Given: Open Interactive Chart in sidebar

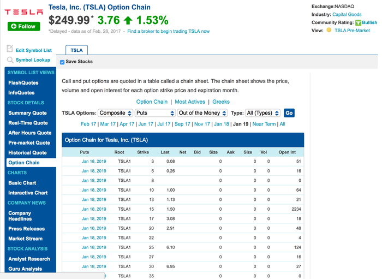Looking at the screenshot, I should point(28,193).
